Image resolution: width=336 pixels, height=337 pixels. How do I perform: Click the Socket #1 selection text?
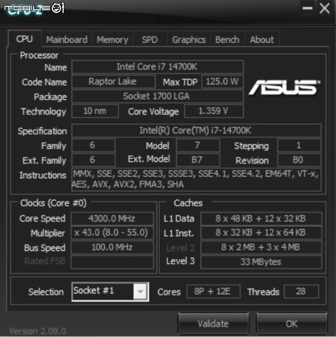click(x=94, y=290)
